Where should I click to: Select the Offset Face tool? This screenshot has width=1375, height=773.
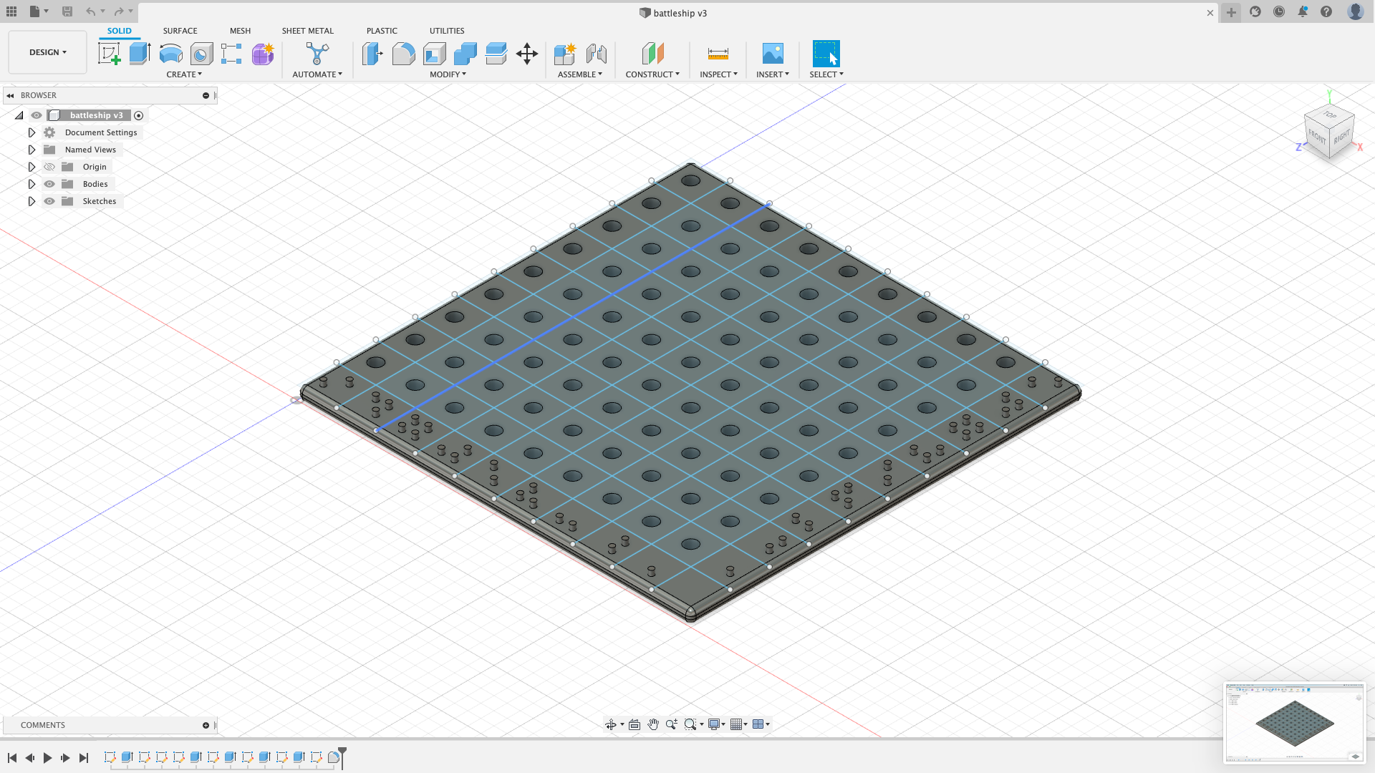pyautogui.click(x=496, y=54)
